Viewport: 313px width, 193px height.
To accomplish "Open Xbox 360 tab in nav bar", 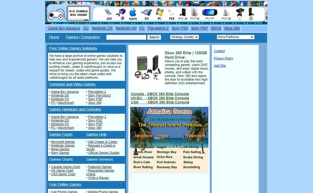I will [x=232, y=28].
